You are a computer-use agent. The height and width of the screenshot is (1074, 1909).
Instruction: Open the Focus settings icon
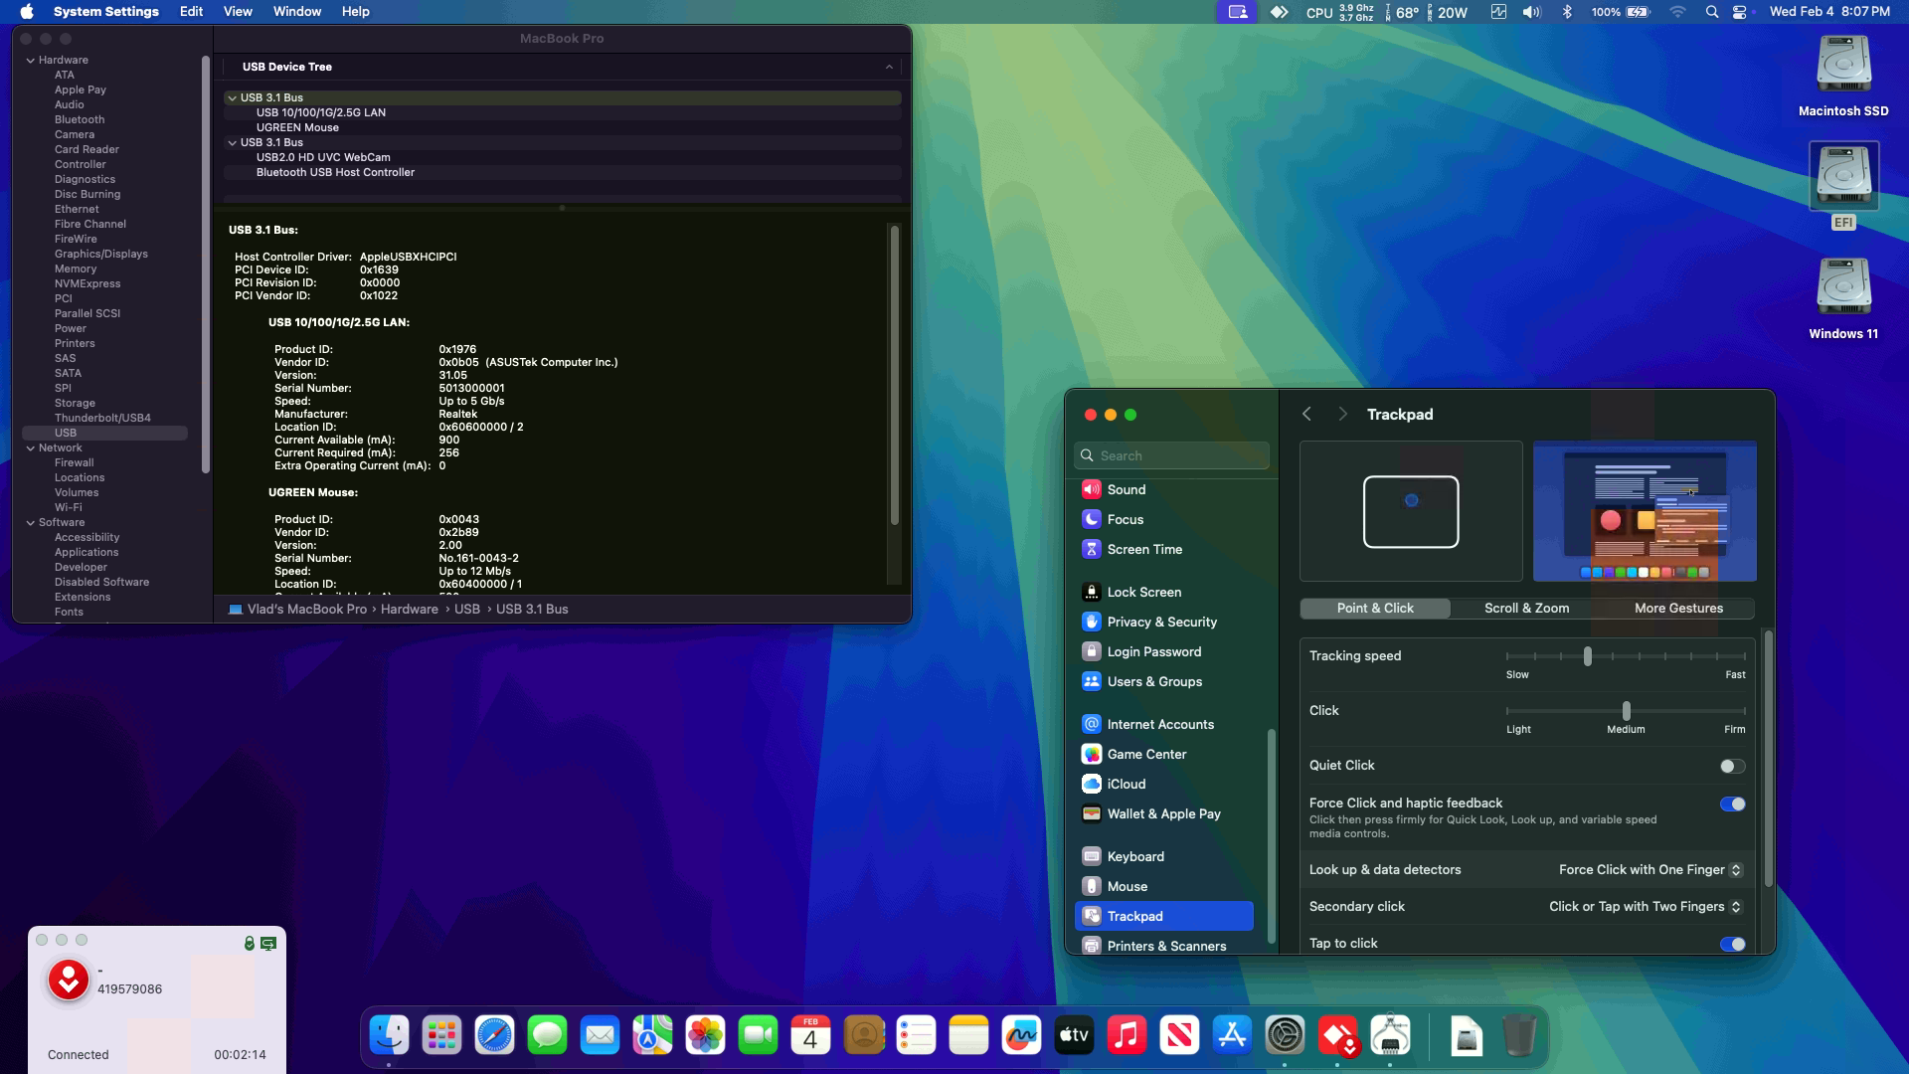(1091, 519)
